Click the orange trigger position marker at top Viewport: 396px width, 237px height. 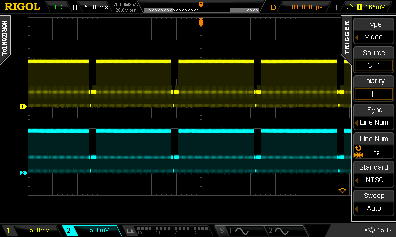tap(201, 22)
